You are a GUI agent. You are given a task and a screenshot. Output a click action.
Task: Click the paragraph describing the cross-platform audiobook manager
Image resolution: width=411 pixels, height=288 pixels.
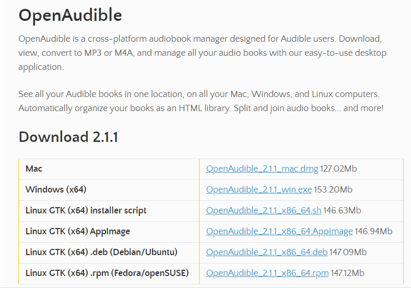point(202,53)
